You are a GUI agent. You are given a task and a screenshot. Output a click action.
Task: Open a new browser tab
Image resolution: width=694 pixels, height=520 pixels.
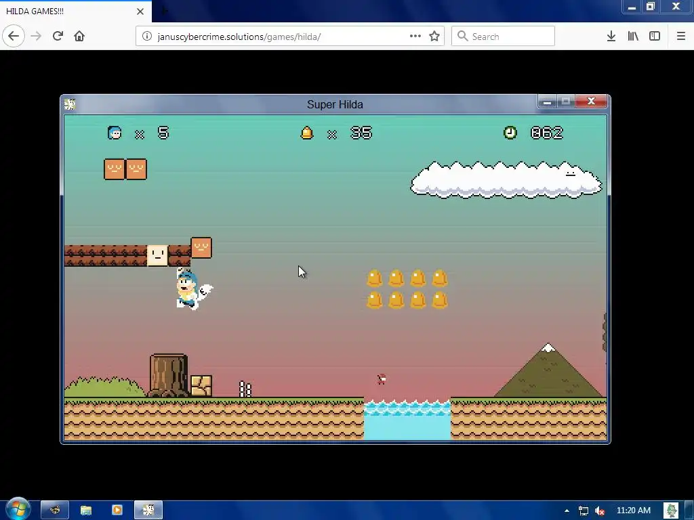165,11
